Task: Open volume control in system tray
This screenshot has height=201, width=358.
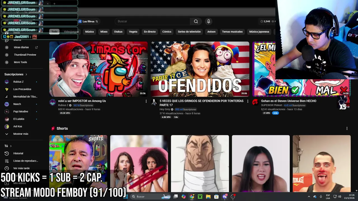Action: click(340, 197)
